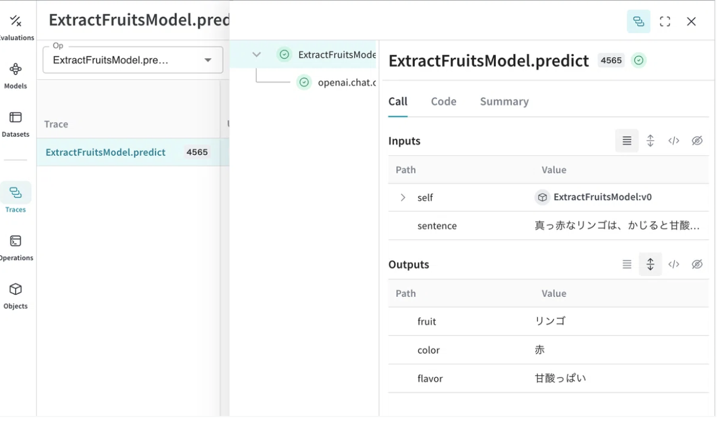Open the Objects sidebar section
718x434 pixels.
pos(16,296)
